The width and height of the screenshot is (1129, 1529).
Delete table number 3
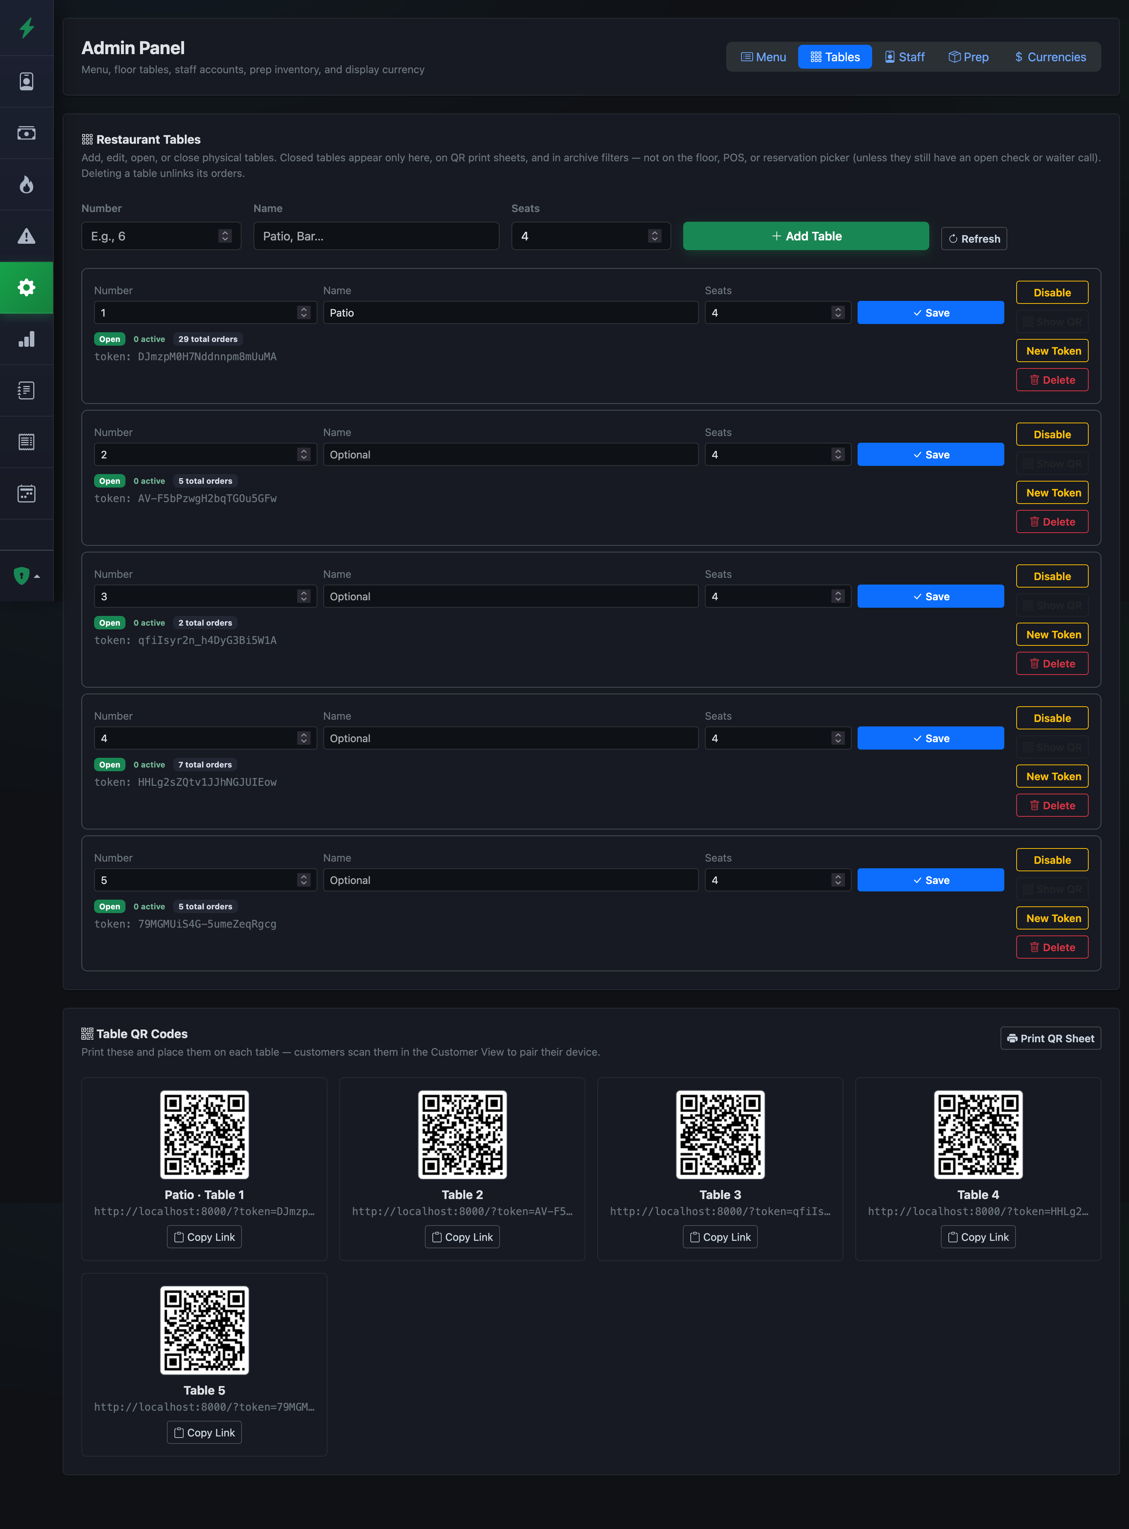tap(1052, 664)
